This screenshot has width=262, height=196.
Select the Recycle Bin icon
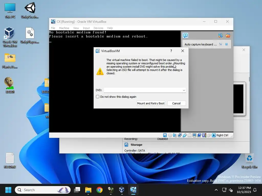click(249, 161)
